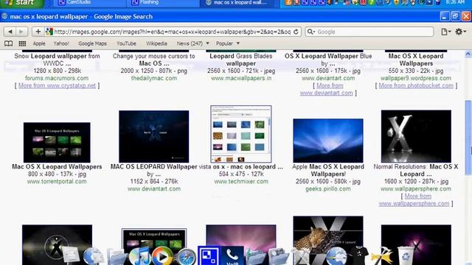Open the silver X wallpapersphere thumbnail
This screenshot has width=472, height=265.
pos(416,136)
